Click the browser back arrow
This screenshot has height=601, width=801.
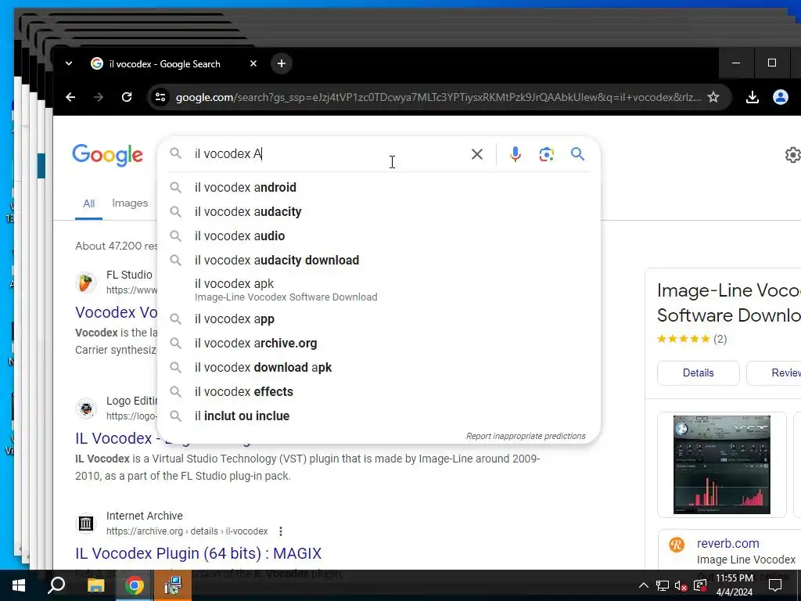pos(70,97)
